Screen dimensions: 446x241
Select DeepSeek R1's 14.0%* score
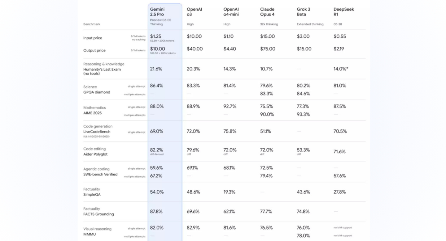pyautogui.click(x=341, y=69)
